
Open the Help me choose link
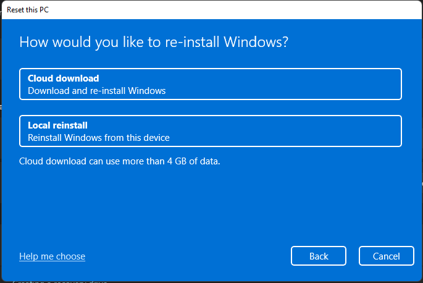[52, 256]
